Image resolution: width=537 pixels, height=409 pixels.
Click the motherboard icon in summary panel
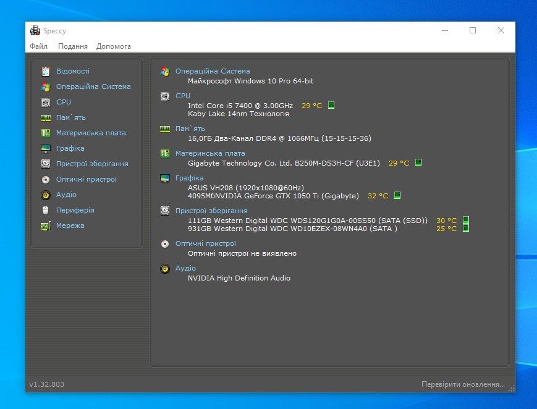[165, 153]
